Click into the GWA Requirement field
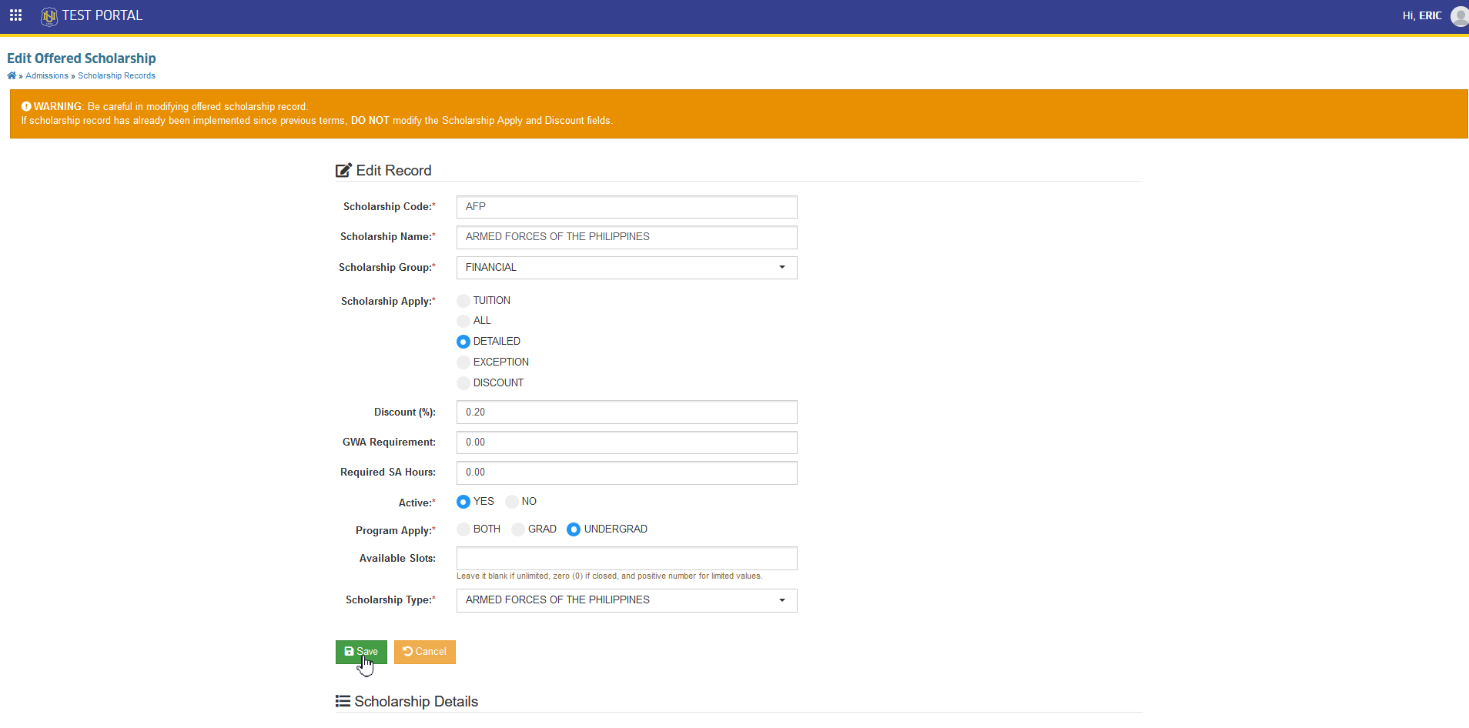1469x728 pixels. point(627,442)
